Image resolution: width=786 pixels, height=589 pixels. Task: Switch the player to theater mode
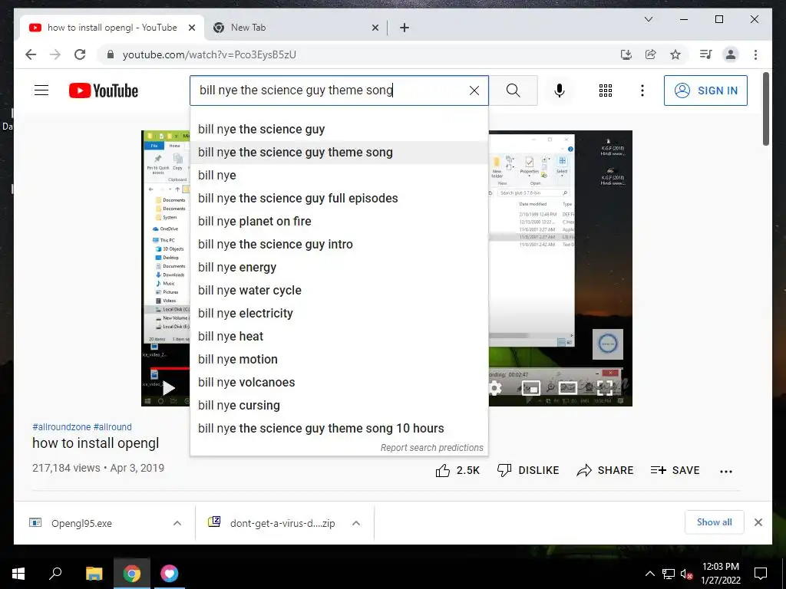coord(567,388)
